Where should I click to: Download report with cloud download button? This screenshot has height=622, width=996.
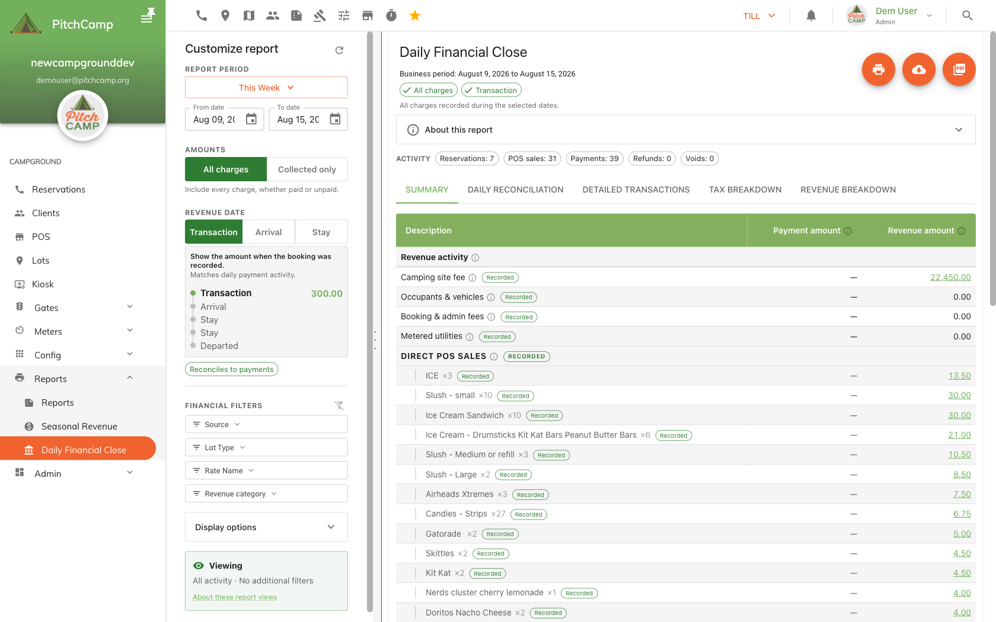click(x=919, y=69)
